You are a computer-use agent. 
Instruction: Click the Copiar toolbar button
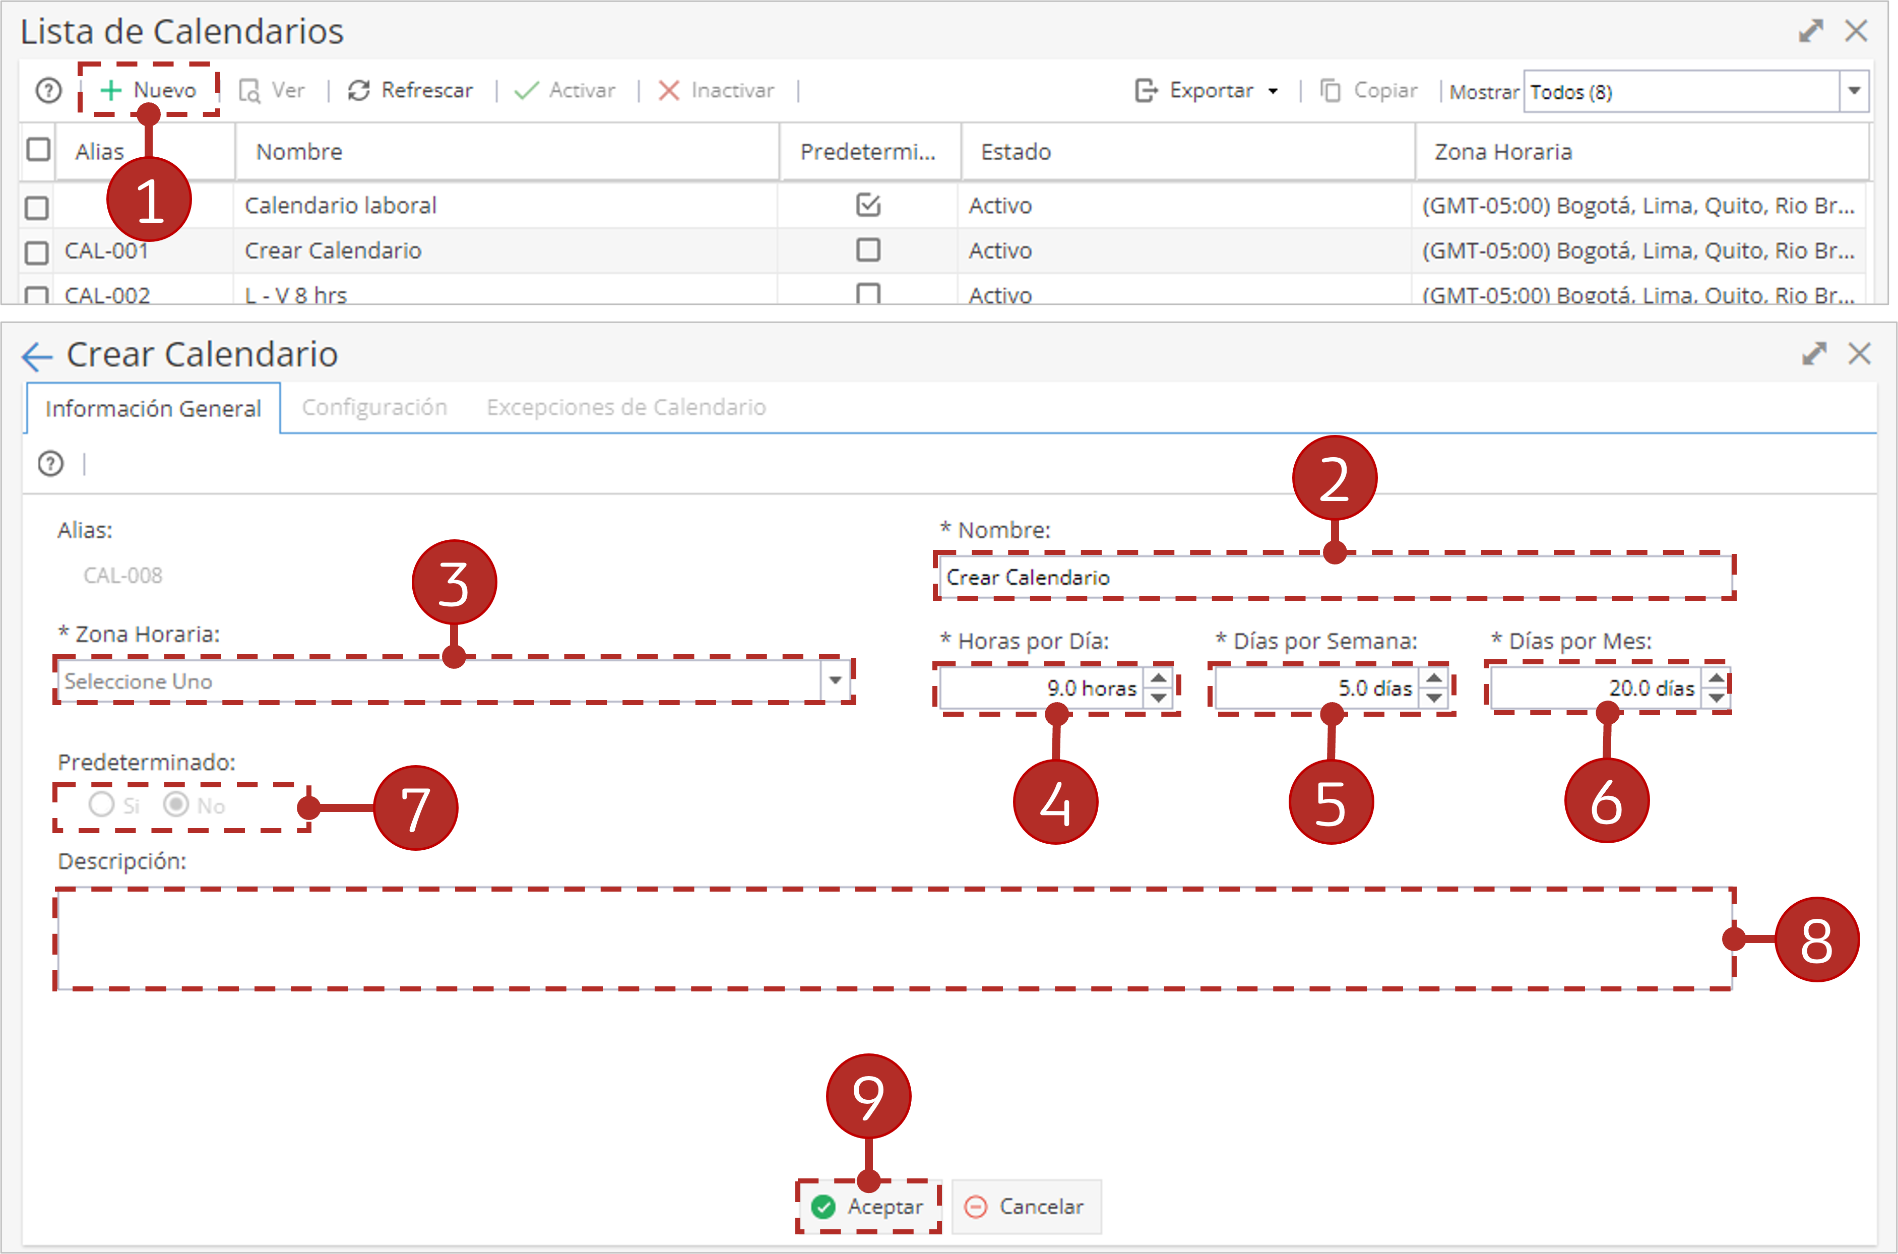click(x=1368, y=90)
